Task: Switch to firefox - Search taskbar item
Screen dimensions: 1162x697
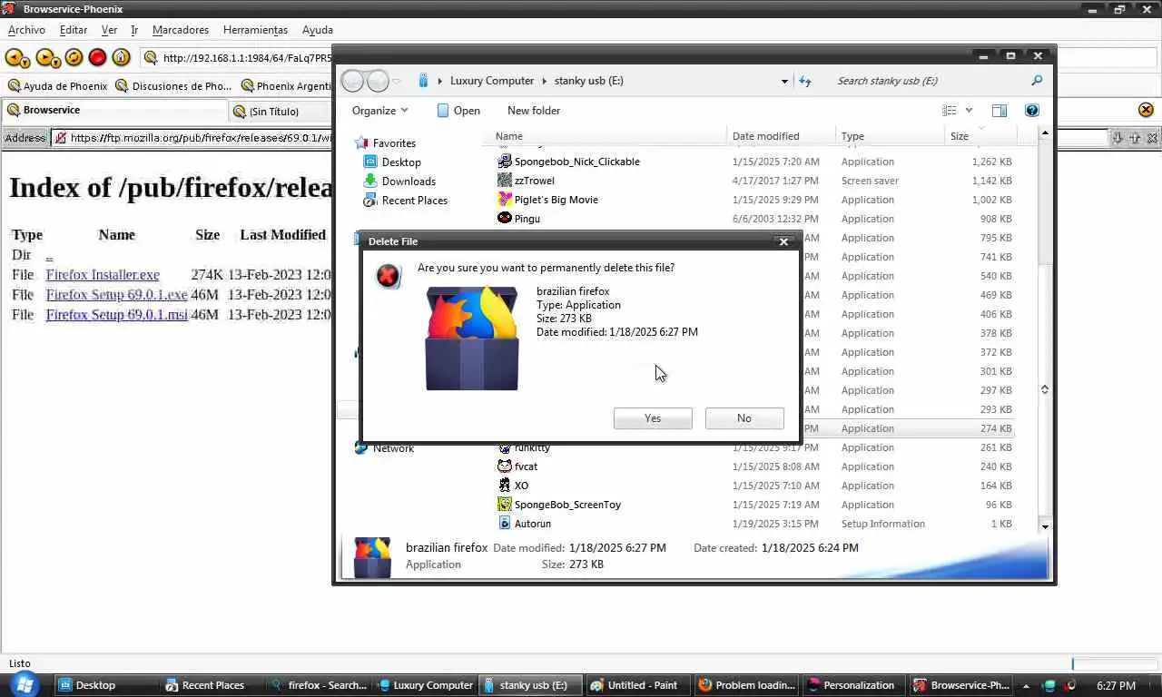Action: [320, 685]
